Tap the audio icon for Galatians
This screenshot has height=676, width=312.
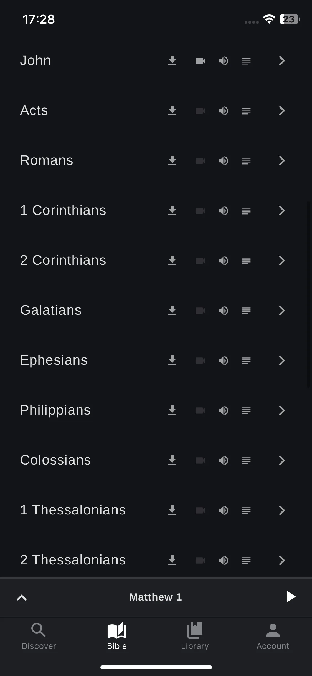pos(223,311)
